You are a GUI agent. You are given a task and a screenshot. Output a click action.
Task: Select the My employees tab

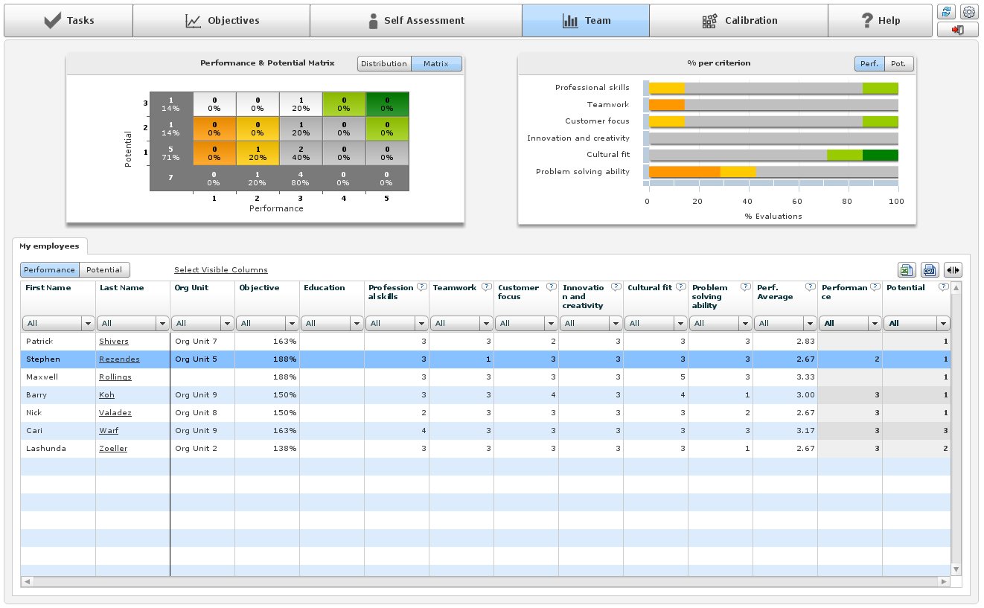click(49, 246)
